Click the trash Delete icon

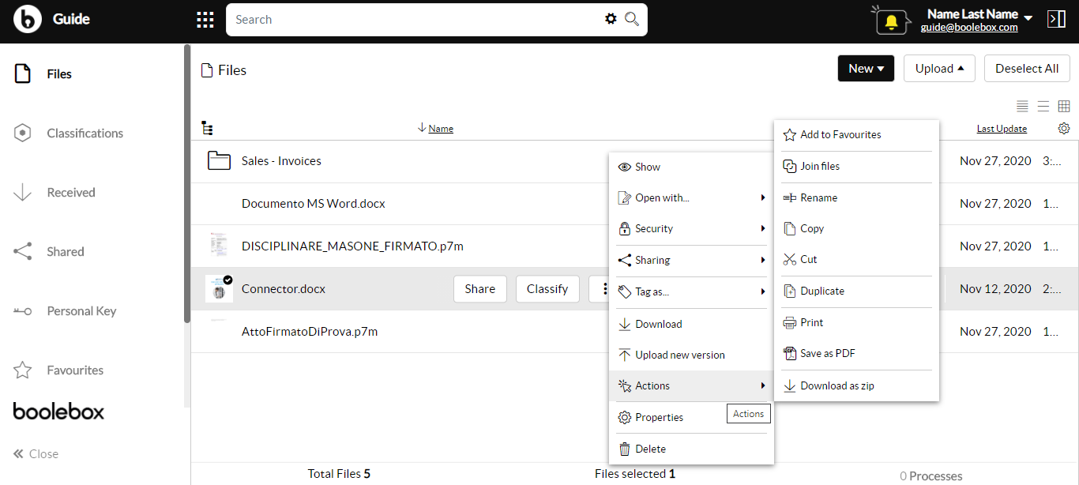624,449
